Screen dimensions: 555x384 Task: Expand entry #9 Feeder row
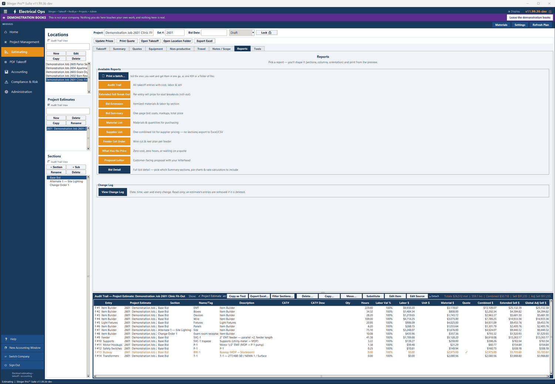(95, 337)
